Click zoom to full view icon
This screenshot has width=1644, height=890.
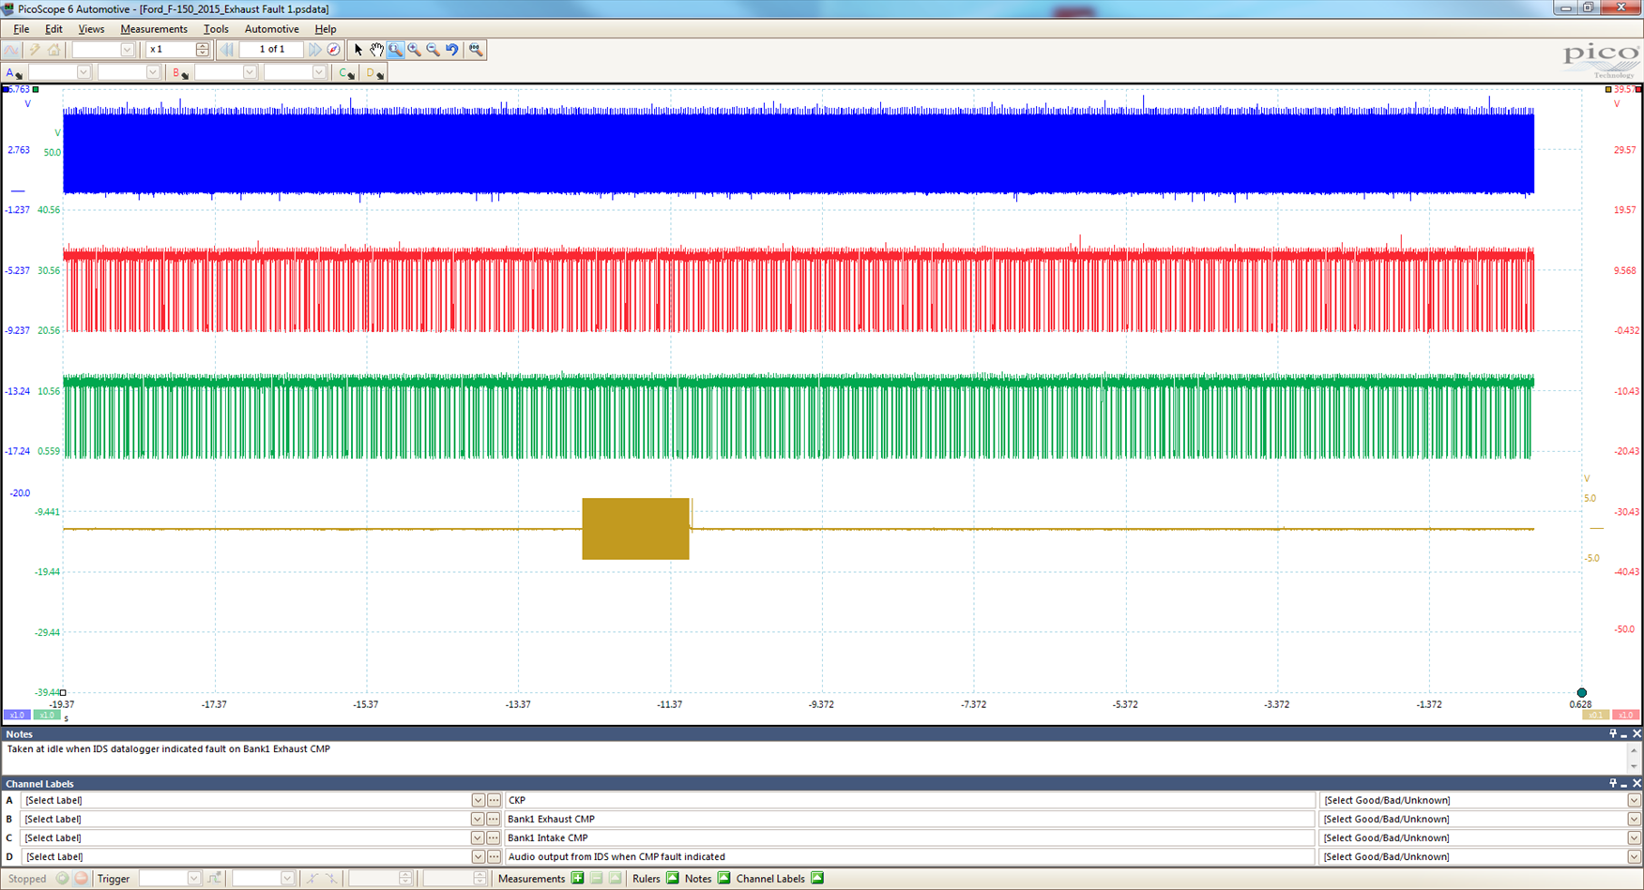tap(476, 50)
